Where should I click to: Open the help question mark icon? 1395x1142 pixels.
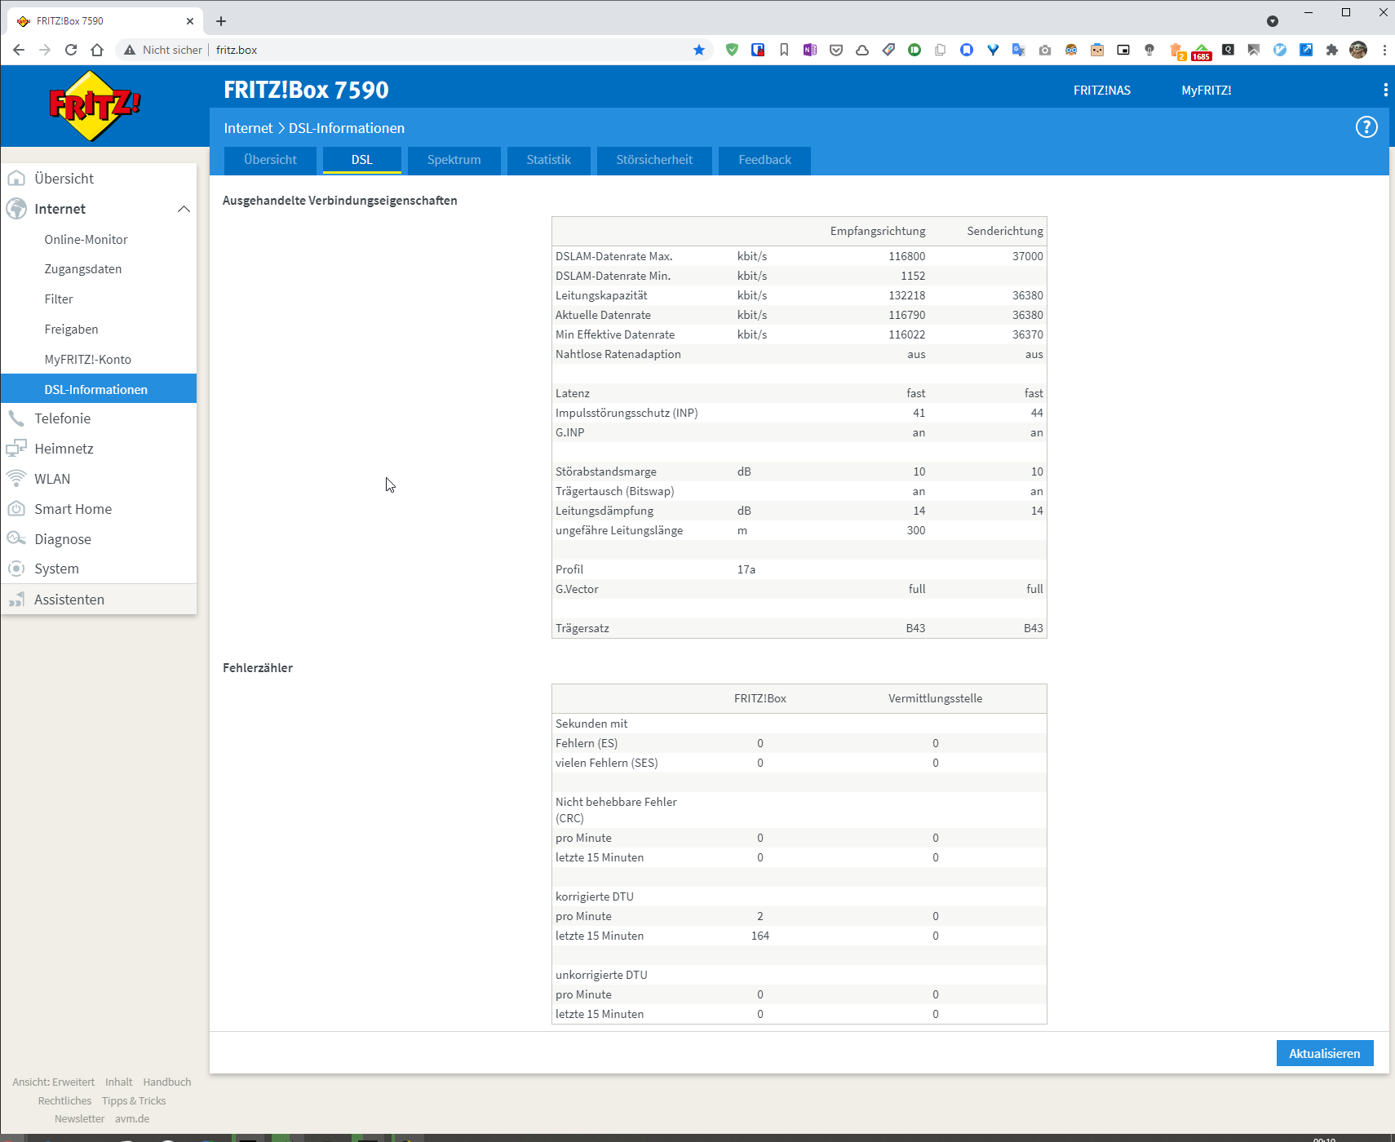[x=1366, y=127]
